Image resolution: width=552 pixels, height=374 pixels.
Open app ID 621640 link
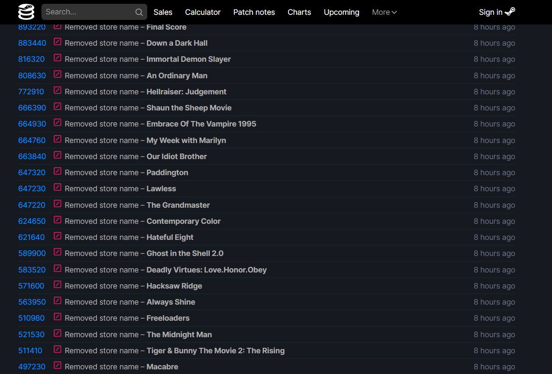31,237
